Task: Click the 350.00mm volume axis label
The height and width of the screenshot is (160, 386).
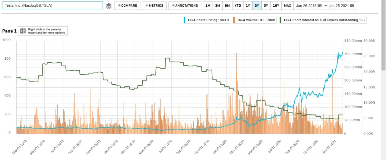Action: [353, 41]
